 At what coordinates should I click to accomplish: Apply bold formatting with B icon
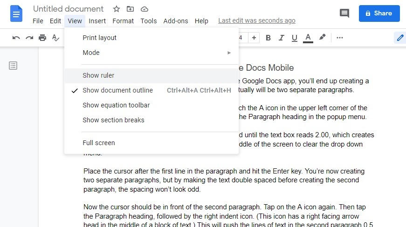[268, 38]
